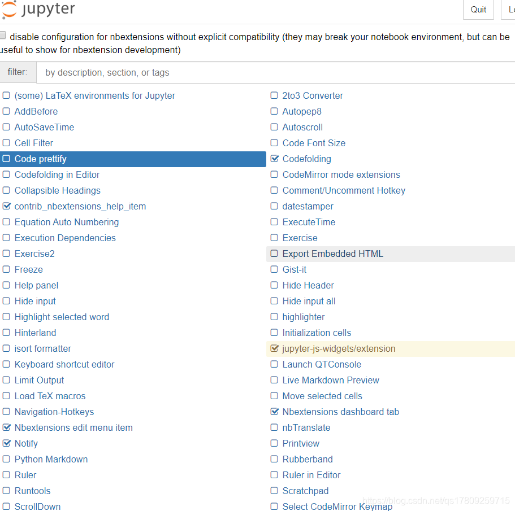Open the (some) LaTeX environments for Jupyter entry
The image size is (515, 511).
coord(94,95)
